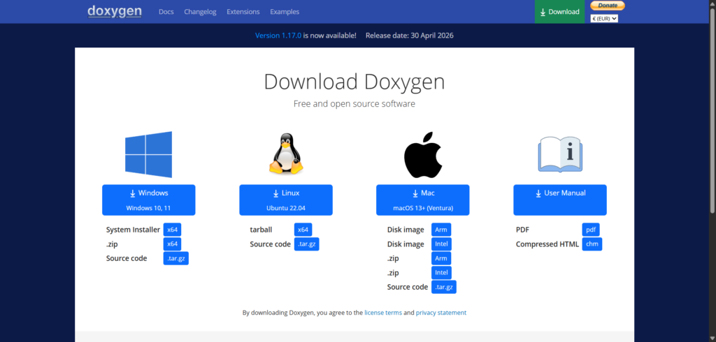Image resolution: width=716 pixels, height=342 pixels.
Task: Download Mac Source code .tar.gz
Action: 444,287
